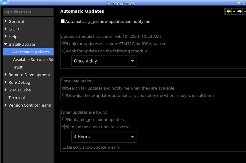Click the When updates are found label
This screenshot has height=163, width=246.
click(x=84, y=112)
